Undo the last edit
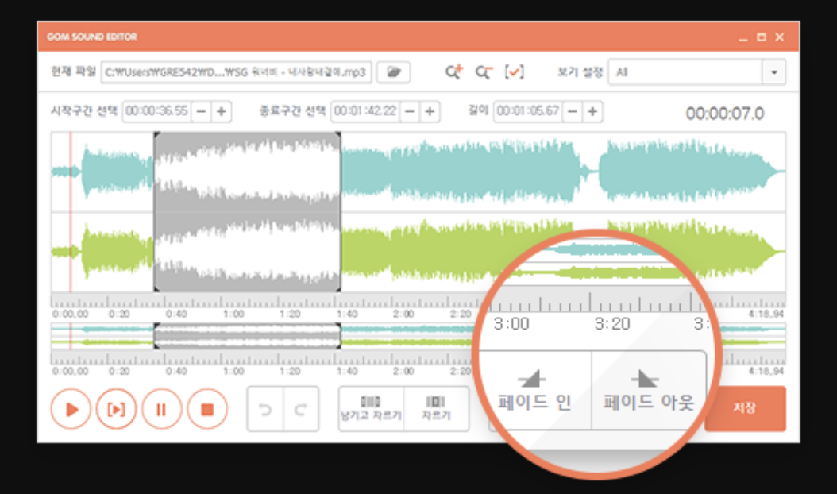 click(x=264, y=408)
